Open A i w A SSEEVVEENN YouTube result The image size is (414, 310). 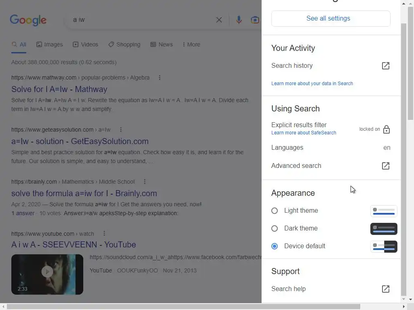coord(74,245)
